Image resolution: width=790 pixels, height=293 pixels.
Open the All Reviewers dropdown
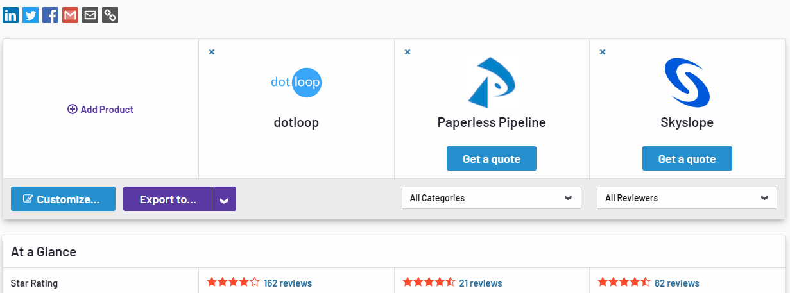click(687, 198)
